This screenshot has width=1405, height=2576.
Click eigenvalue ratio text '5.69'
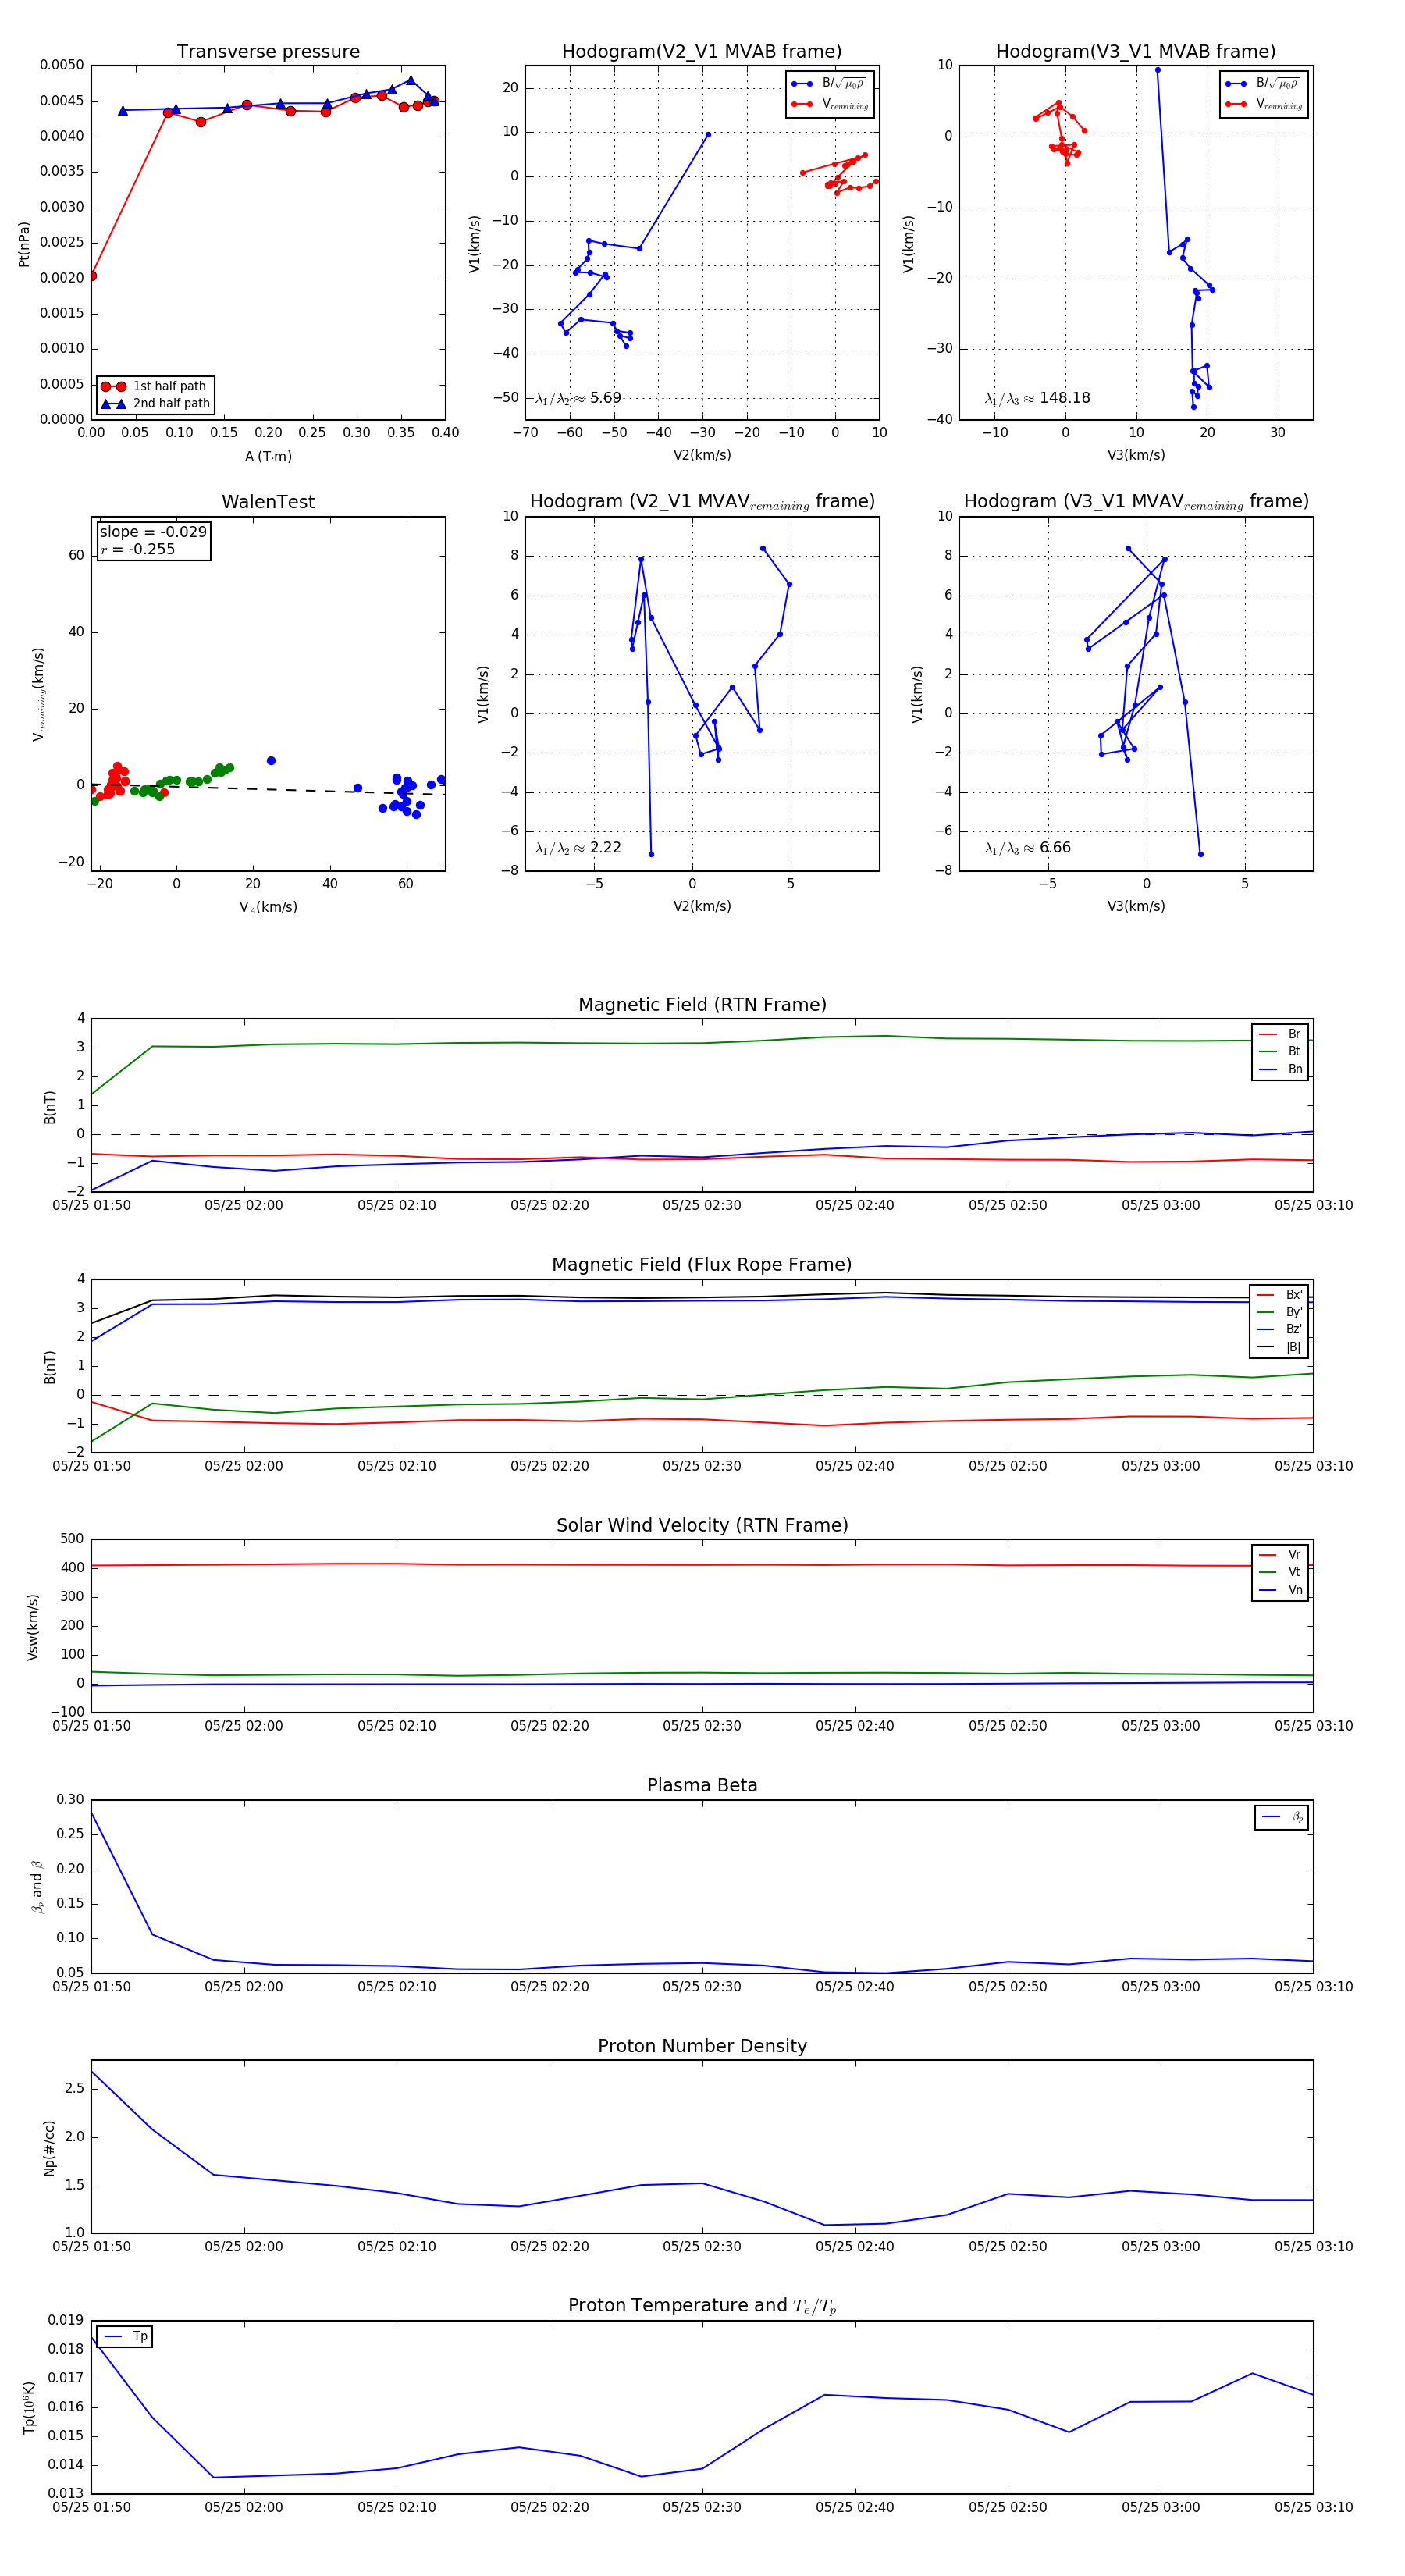coord(605,398)
